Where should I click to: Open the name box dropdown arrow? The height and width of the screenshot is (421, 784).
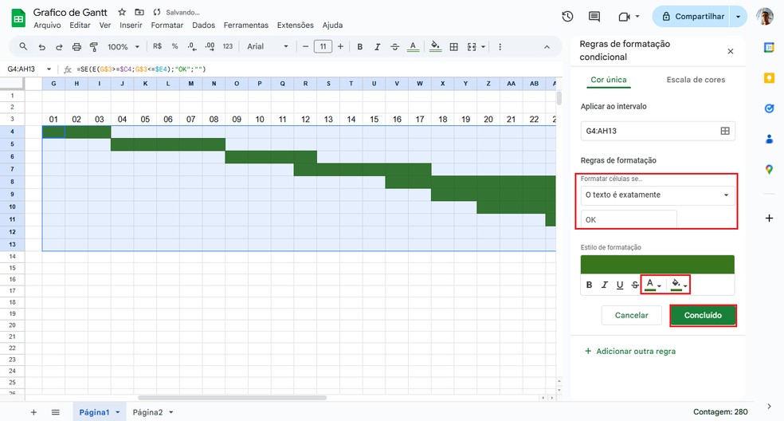pos(49,69)
